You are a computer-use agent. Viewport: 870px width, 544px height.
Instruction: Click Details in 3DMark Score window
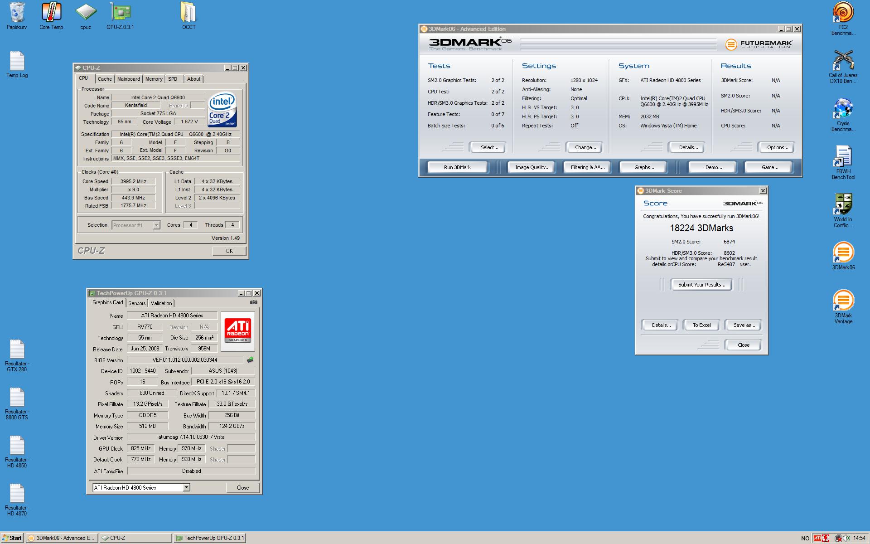click(x=661, y=325)
